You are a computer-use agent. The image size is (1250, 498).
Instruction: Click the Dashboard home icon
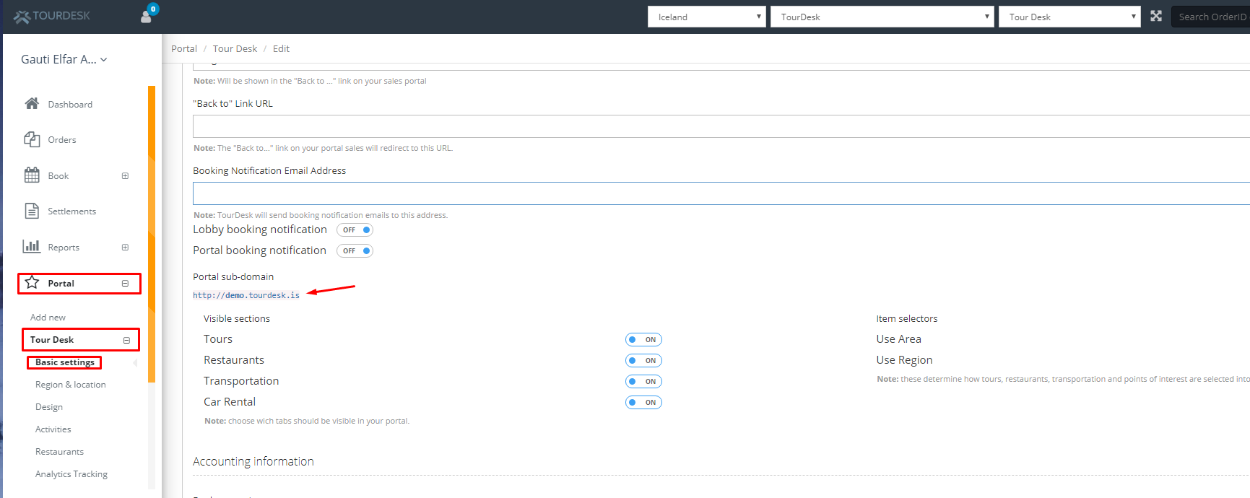pos(32,104)
